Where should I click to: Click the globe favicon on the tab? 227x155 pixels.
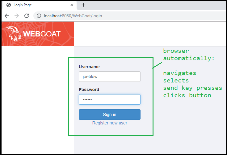click(9, 5)
